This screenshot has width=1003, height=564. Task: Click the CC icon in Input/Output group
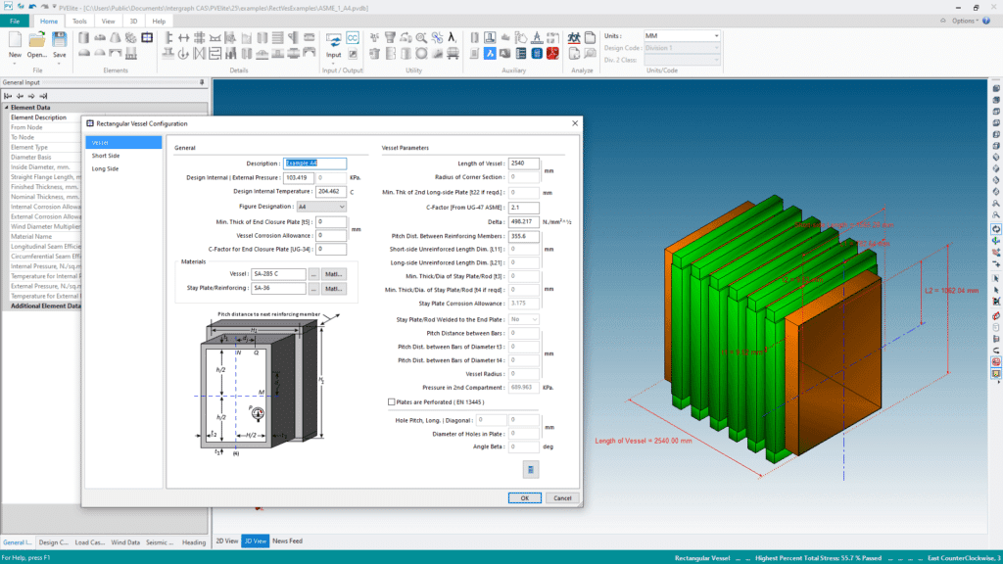353,38
